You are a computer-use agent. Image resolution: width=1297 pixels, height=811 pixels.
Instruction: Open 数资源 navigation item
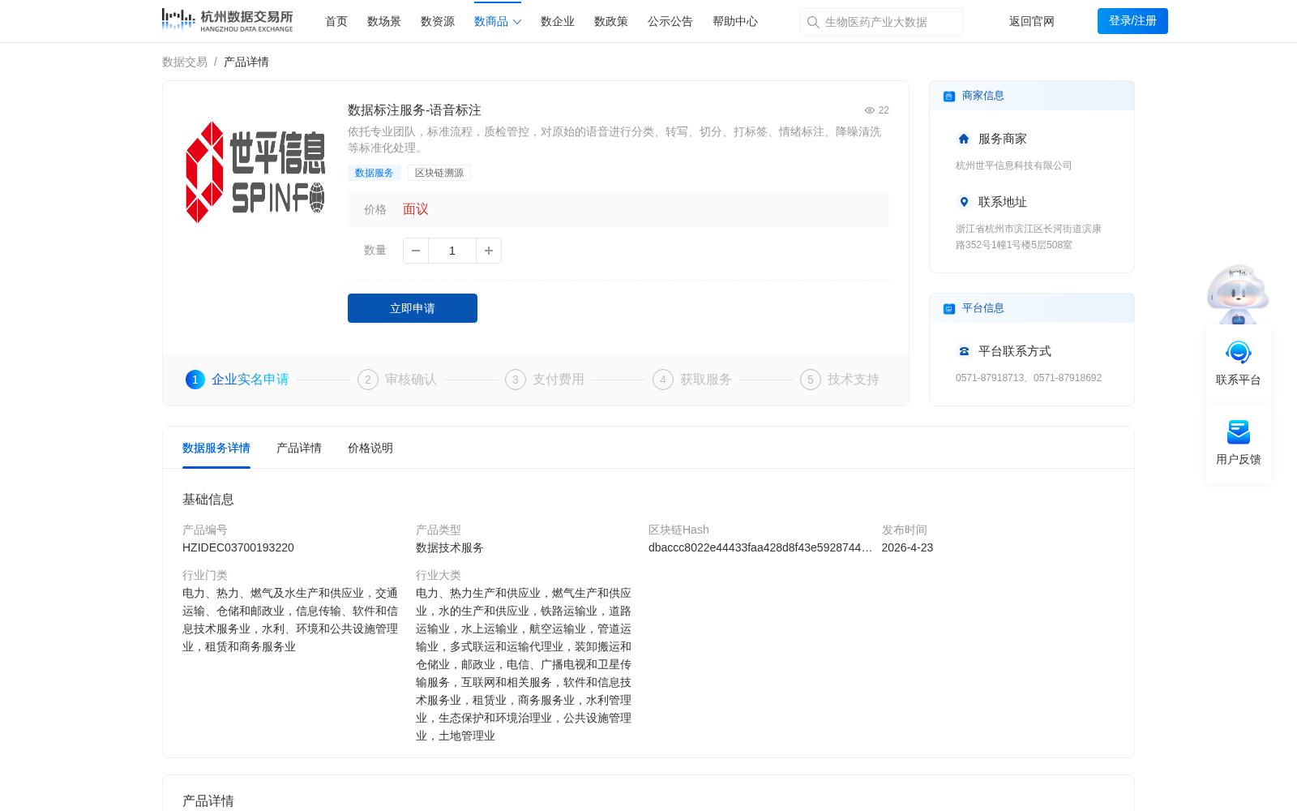[438, 21]
